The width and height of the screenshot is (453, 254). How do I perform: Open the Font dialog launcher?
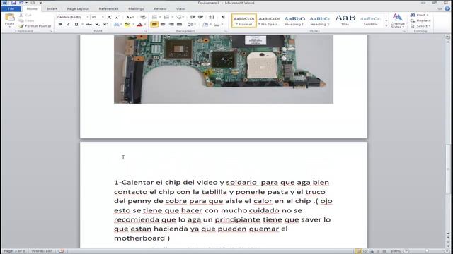pos(145,31)
